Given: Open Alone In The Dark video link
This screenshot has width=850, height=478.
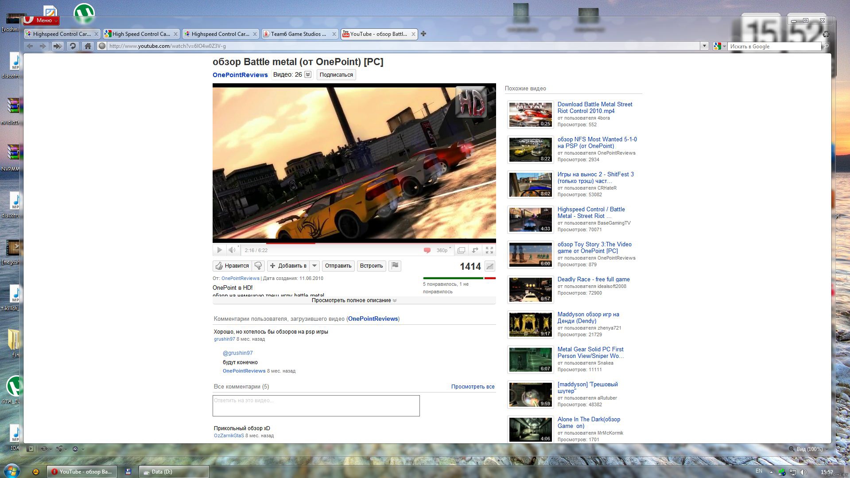Looking at the screenshot, I should [x=589, y=423].
